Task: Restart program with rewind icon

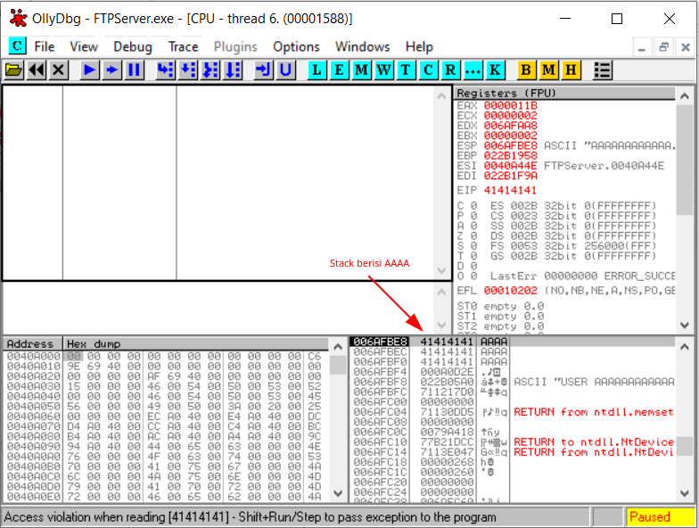Action: pos(36,70)
